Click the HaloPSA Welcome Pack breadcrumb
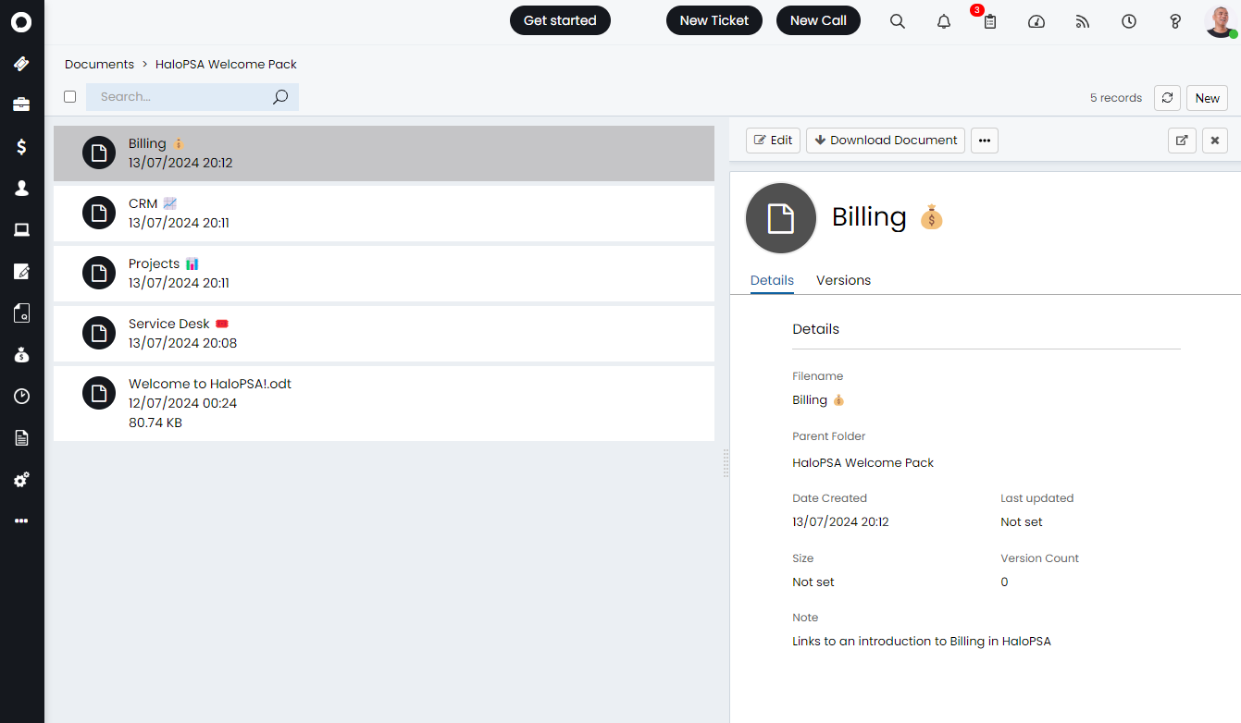Screen dimensions: 1241x723 click(x=226, y=64)
